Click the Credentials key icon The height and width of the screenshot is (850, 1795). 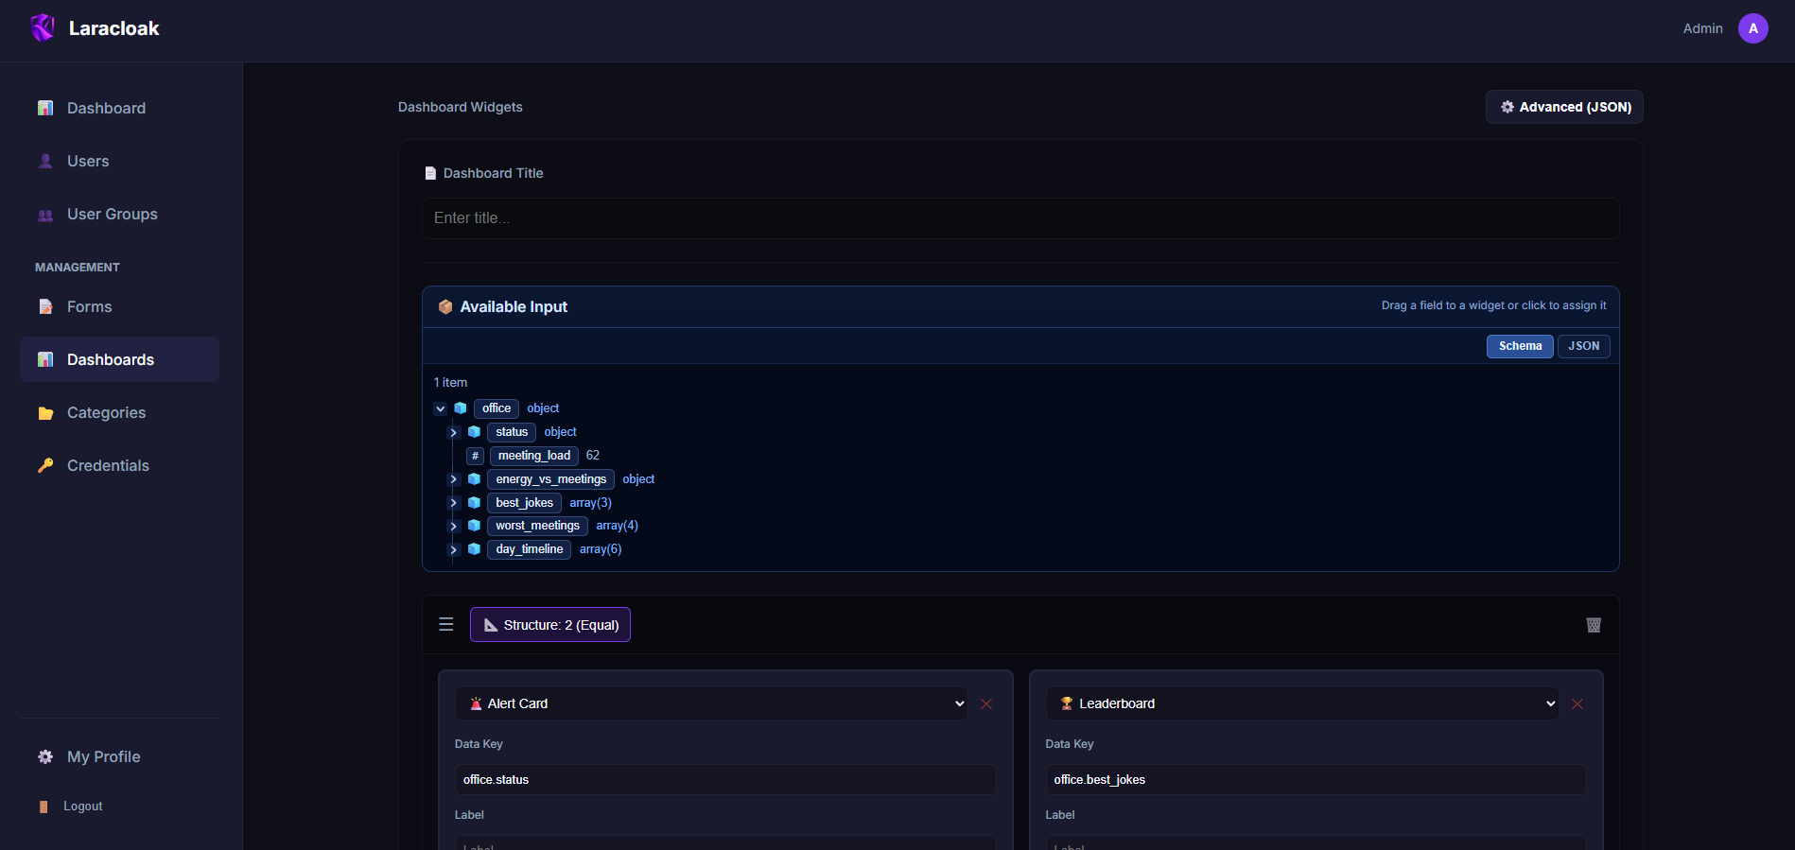[x=45, y=465]
